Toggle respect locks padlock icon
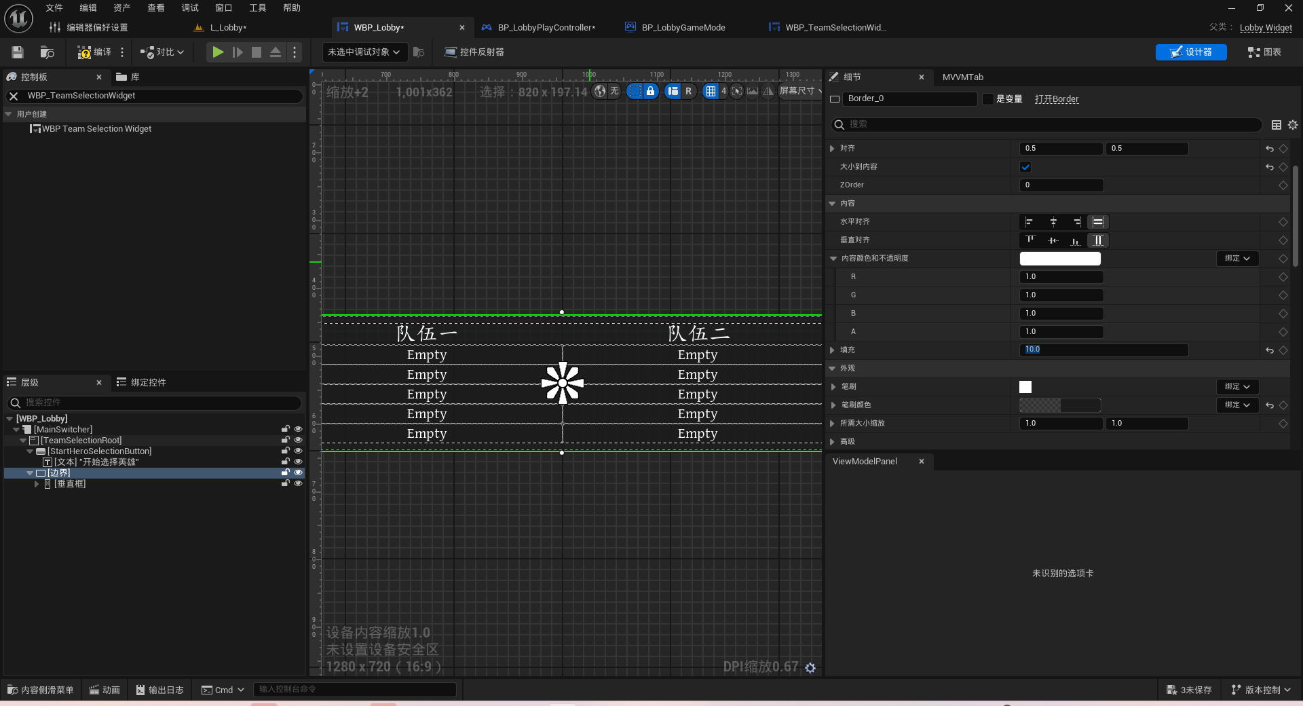Viewport: 1303px width, 706px height. click(650, 91)
